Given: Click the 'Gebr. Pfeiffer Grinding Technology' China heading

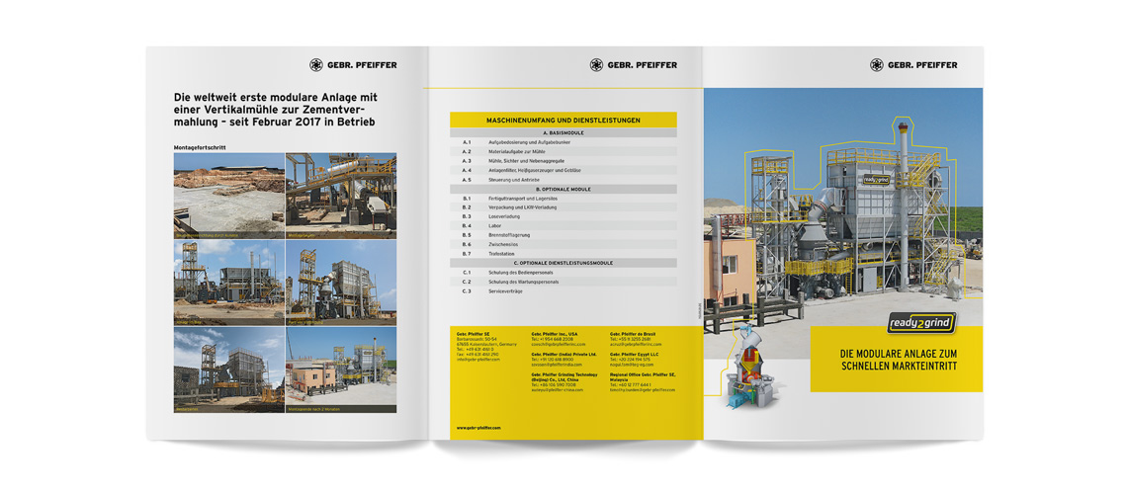Looking at the screenshot, I should [x=564, y=377].
